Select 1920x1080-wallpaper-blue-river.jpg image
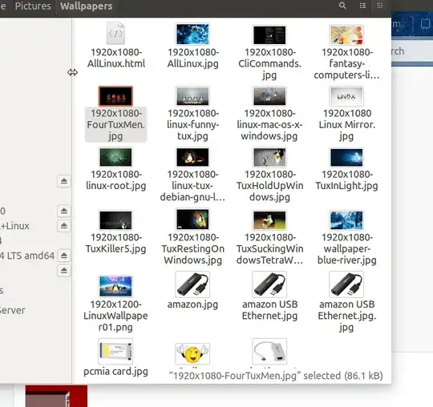 tap(346, 220)
